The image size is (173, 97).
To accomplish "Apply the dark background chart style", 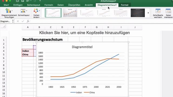I will pyautogui.click(x=138, y=13).
